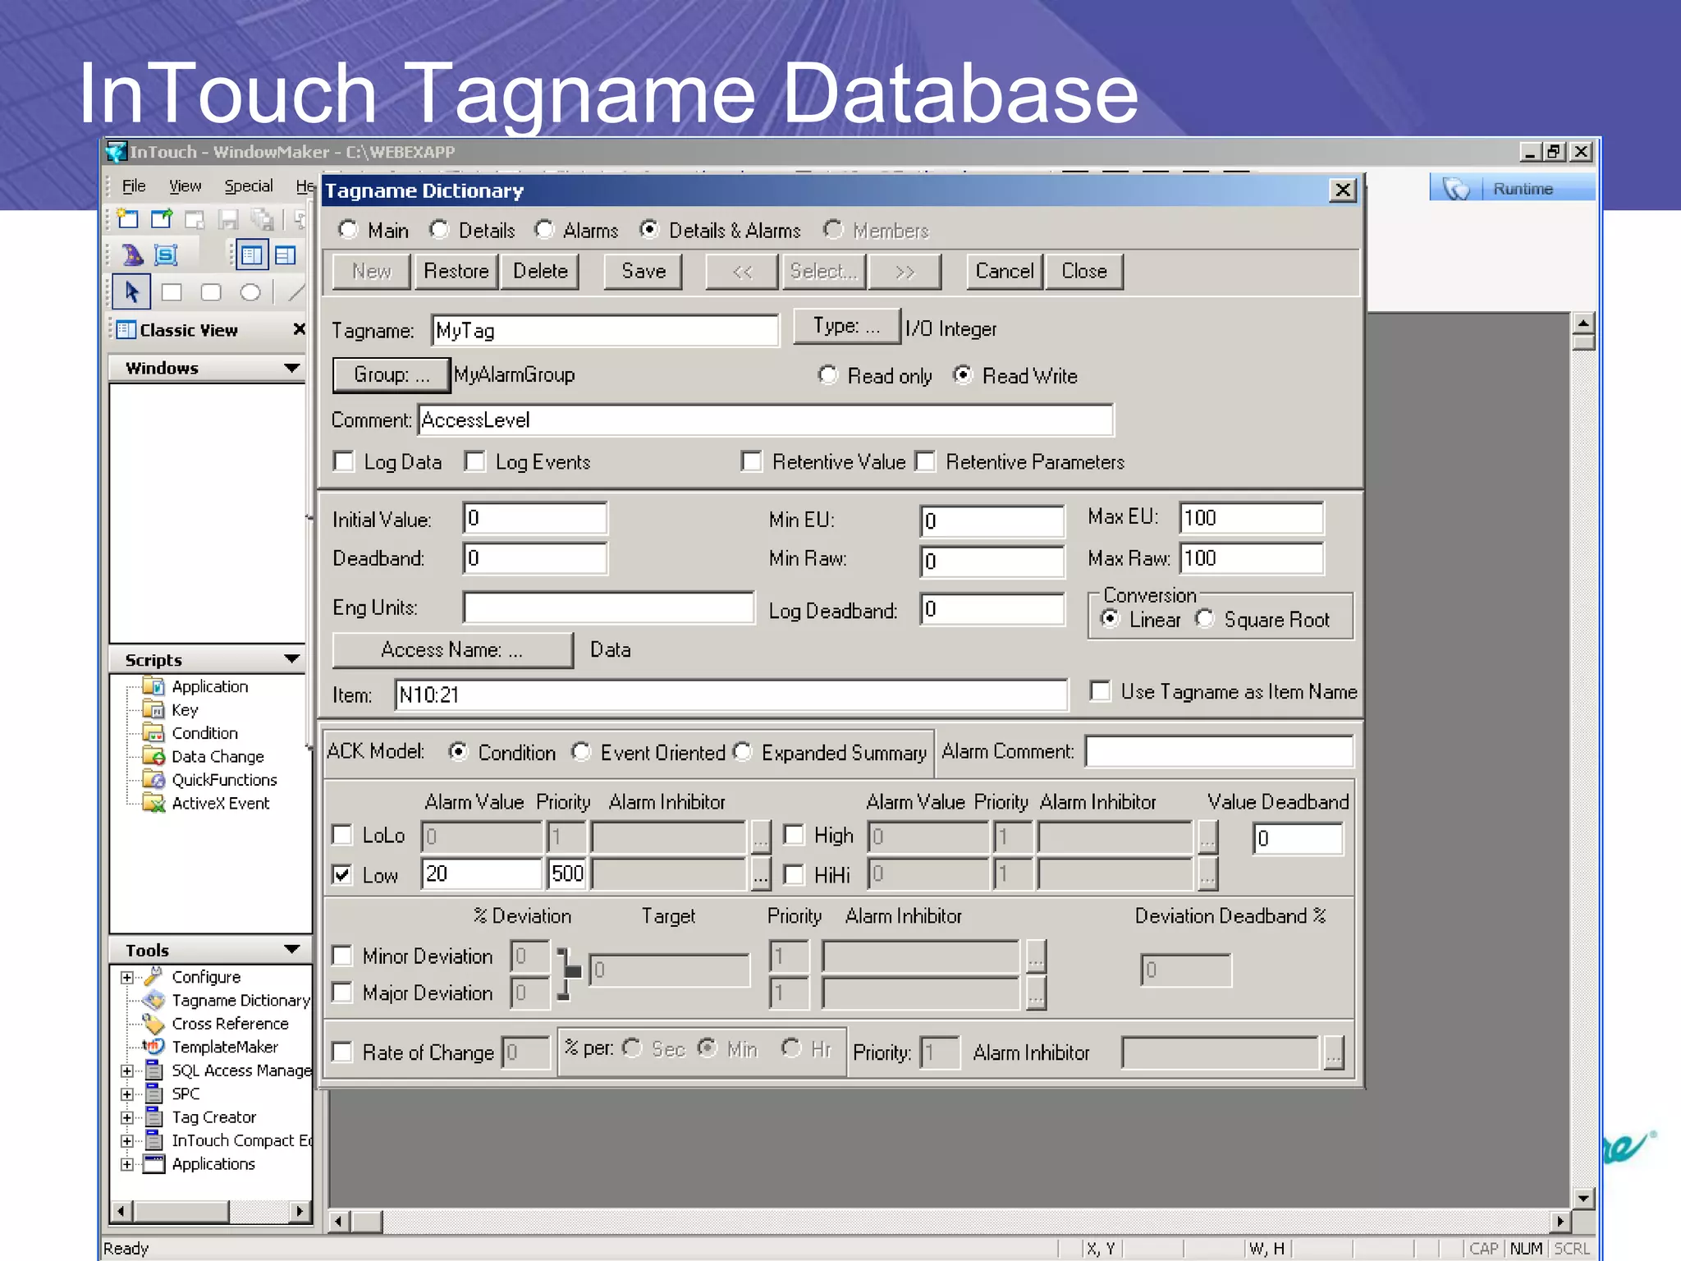Close the Classic View panel

(x=299, y=329)
